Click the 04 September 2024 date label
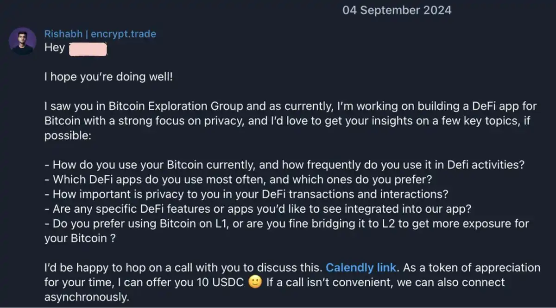 pos(397,10)
